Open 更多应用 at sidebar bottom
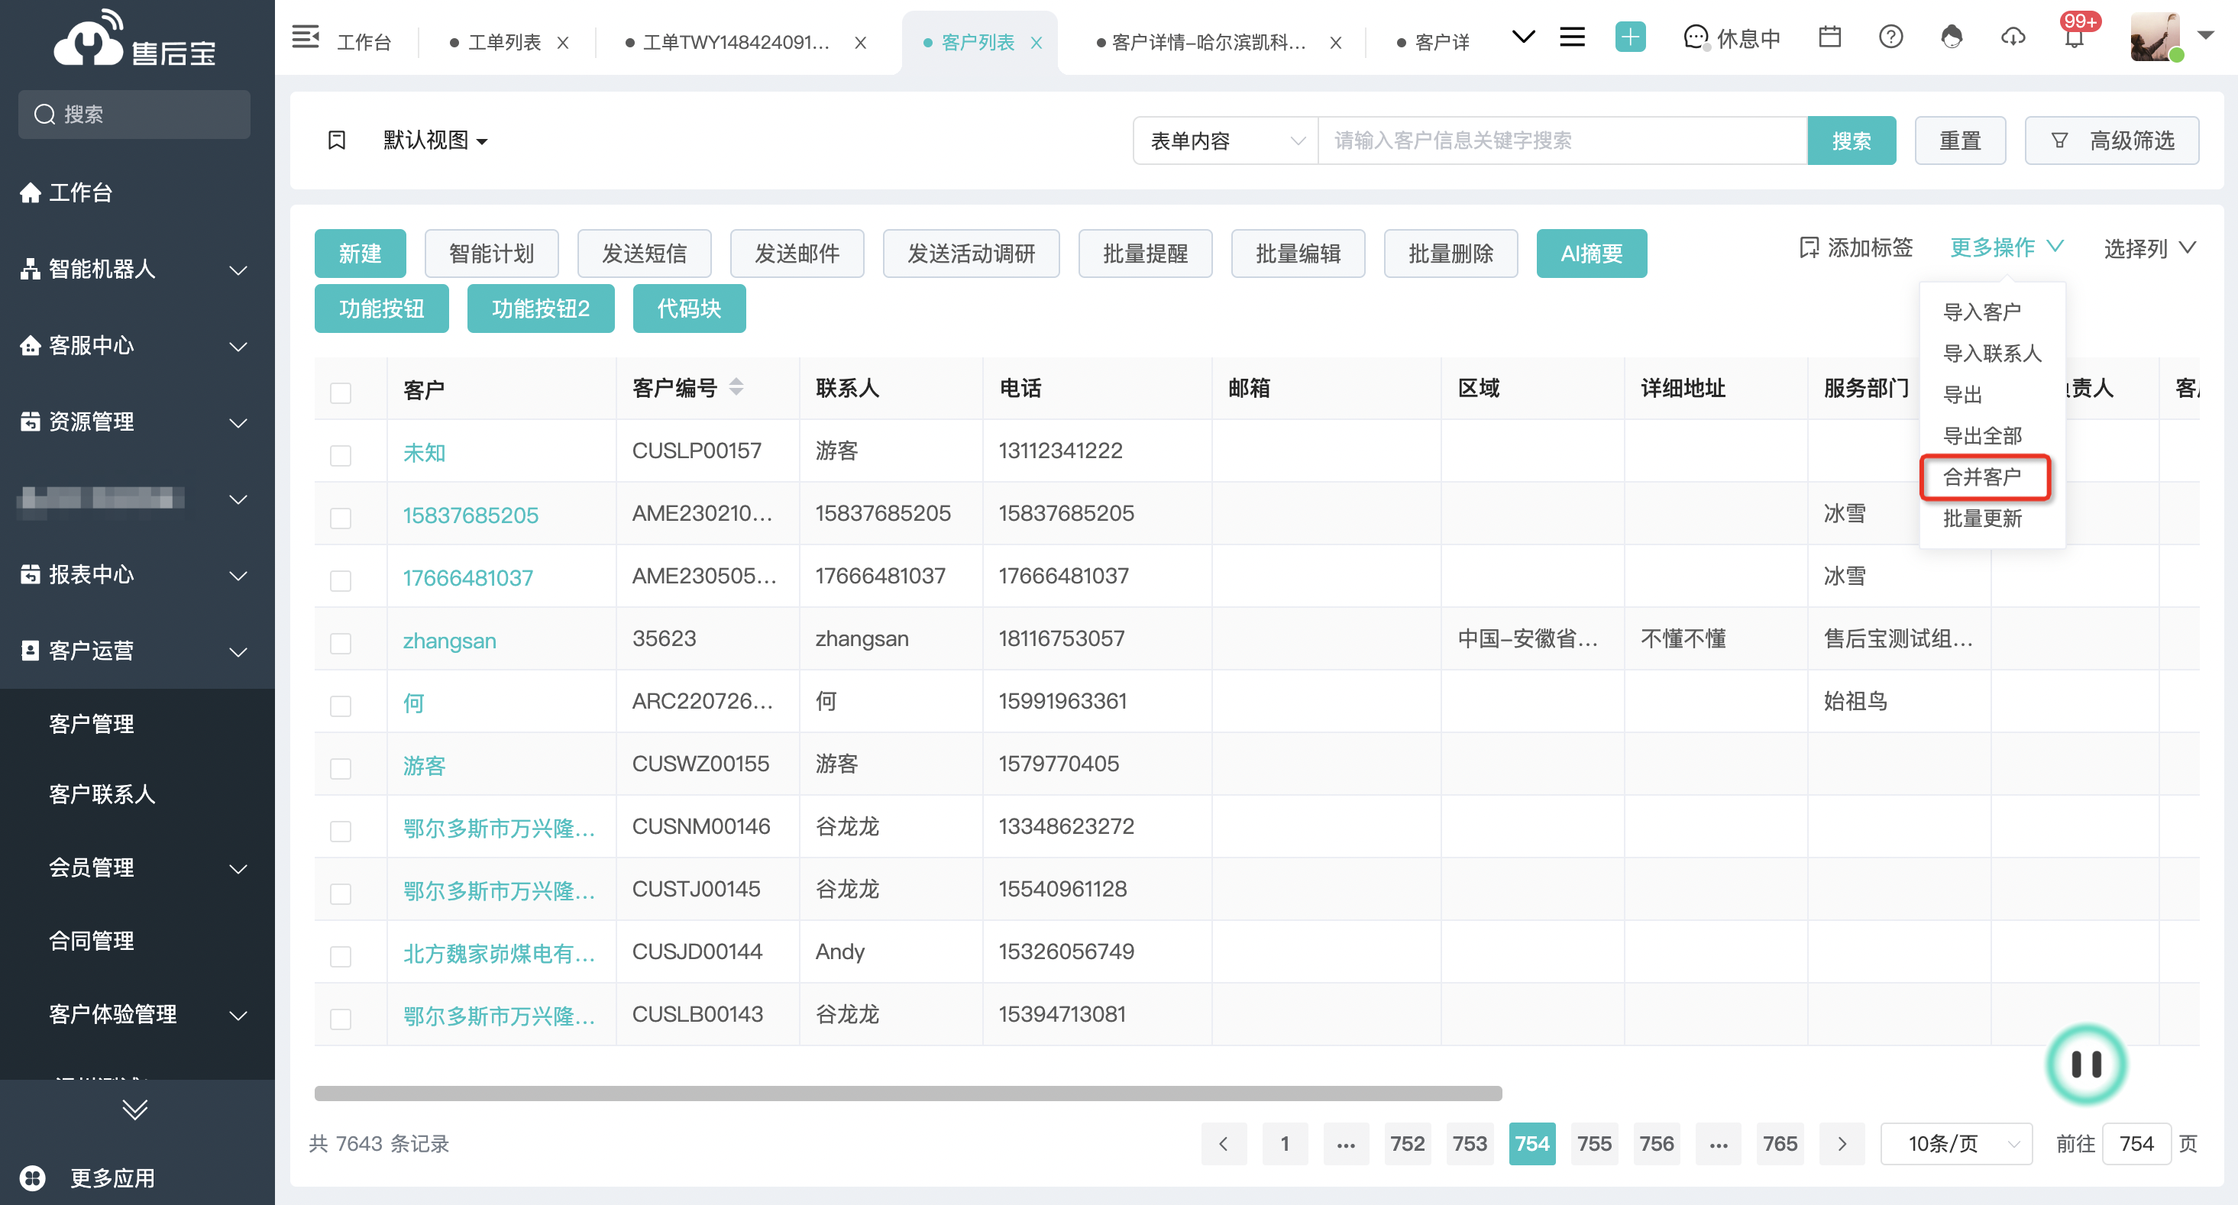Screen dimensions: 2238x1205 point(89,1178)
